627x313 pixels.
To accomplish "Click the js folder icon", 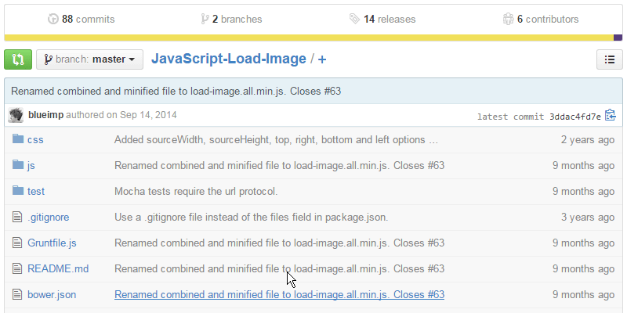I will [x=18, y=165].
